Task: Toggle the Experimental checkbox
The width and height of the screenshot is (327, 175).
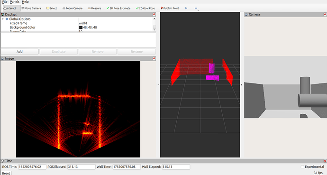Action: tap(302, 166)
